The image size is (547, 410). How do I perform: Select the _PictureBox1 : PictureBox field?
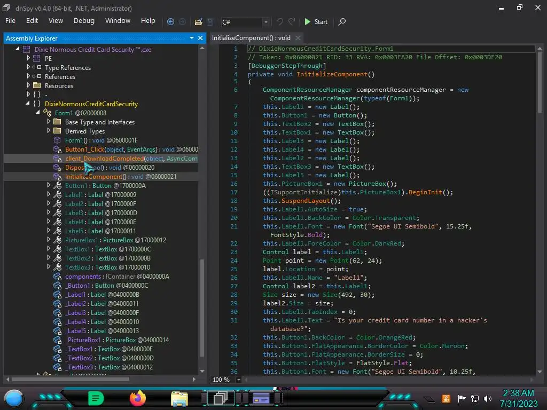117,340
